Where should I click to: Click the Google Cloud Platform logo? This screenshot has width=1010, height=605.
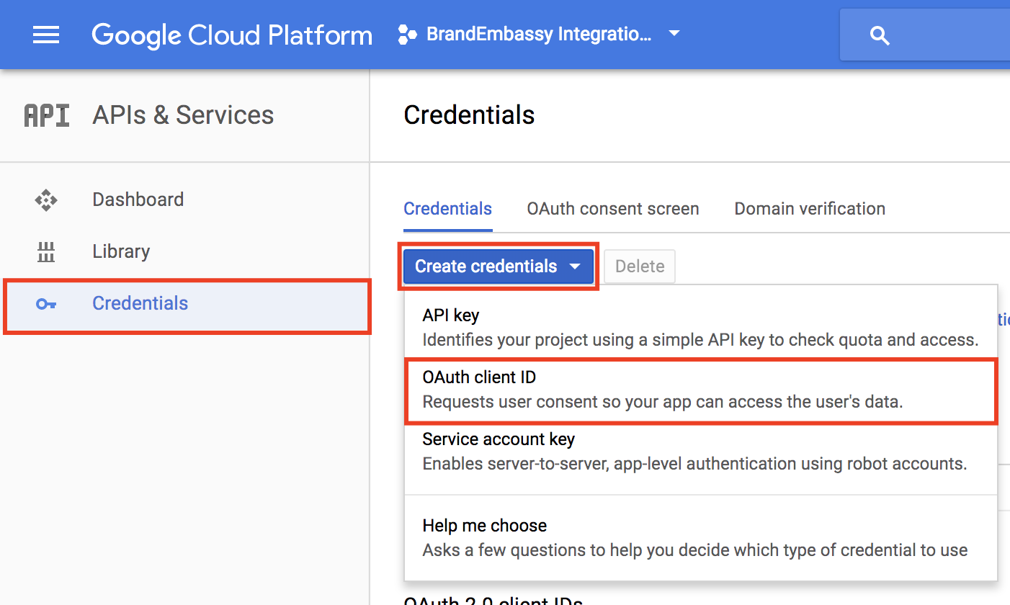[232, 35]
